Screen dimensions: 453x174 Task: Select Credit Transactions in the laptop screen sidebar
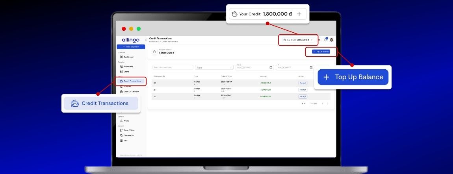[131, 81]
